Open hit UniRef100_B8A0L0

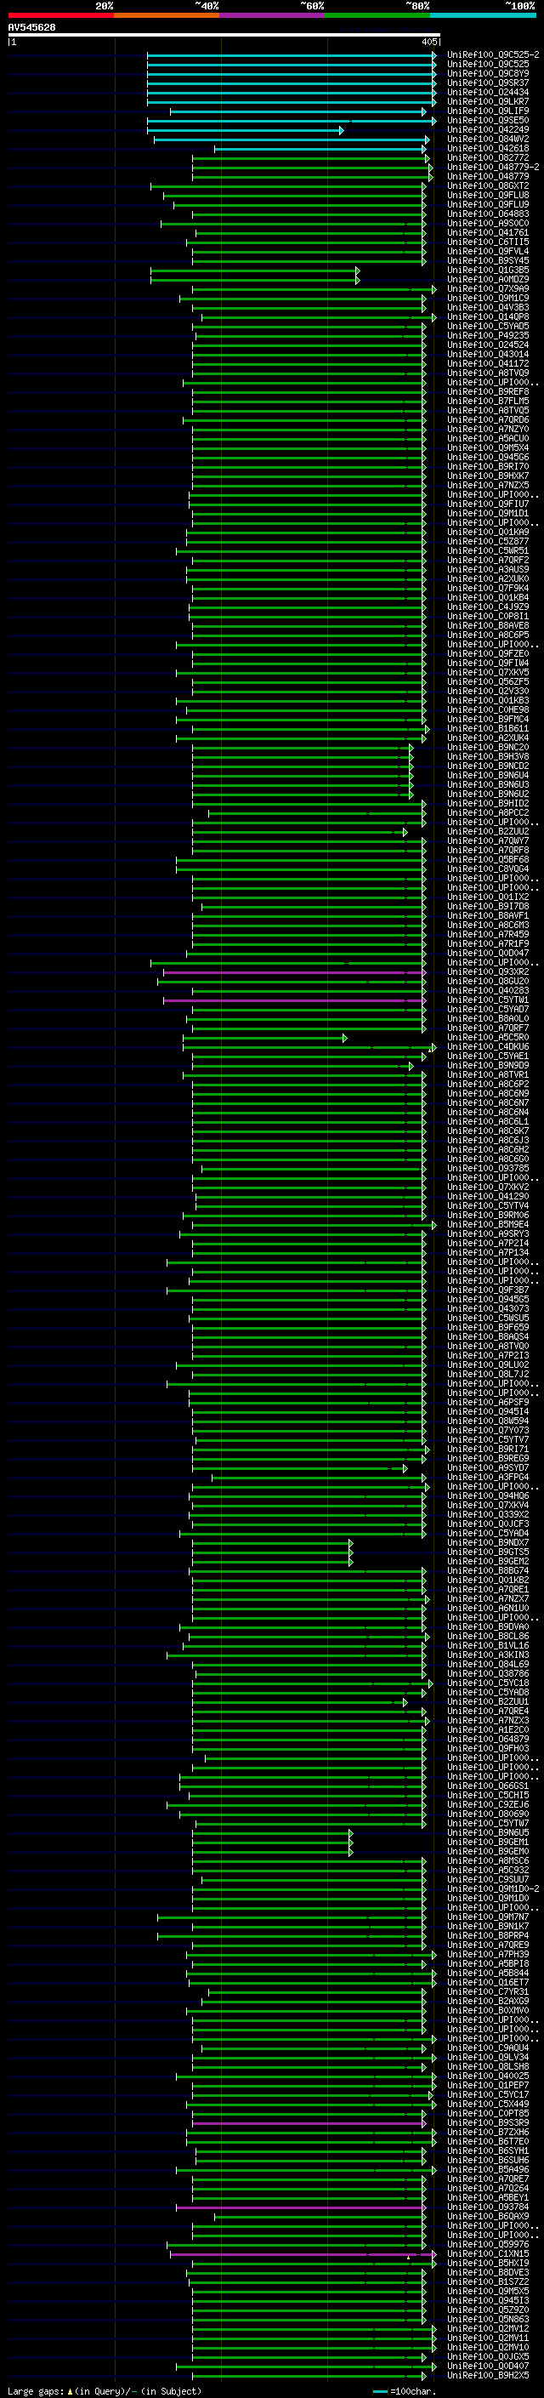[488, 1018]
